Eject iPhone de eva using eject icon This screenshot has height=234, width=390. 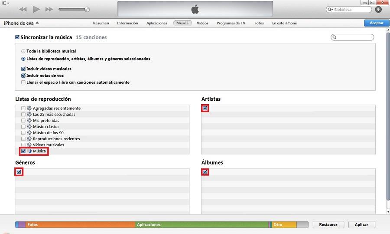[x=37, y=23]
